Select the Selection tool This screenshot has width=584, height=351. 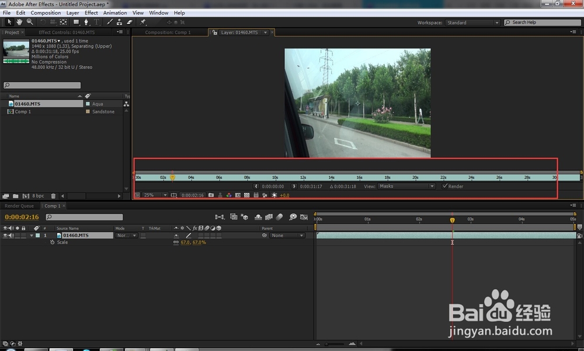tap(9, 22)
